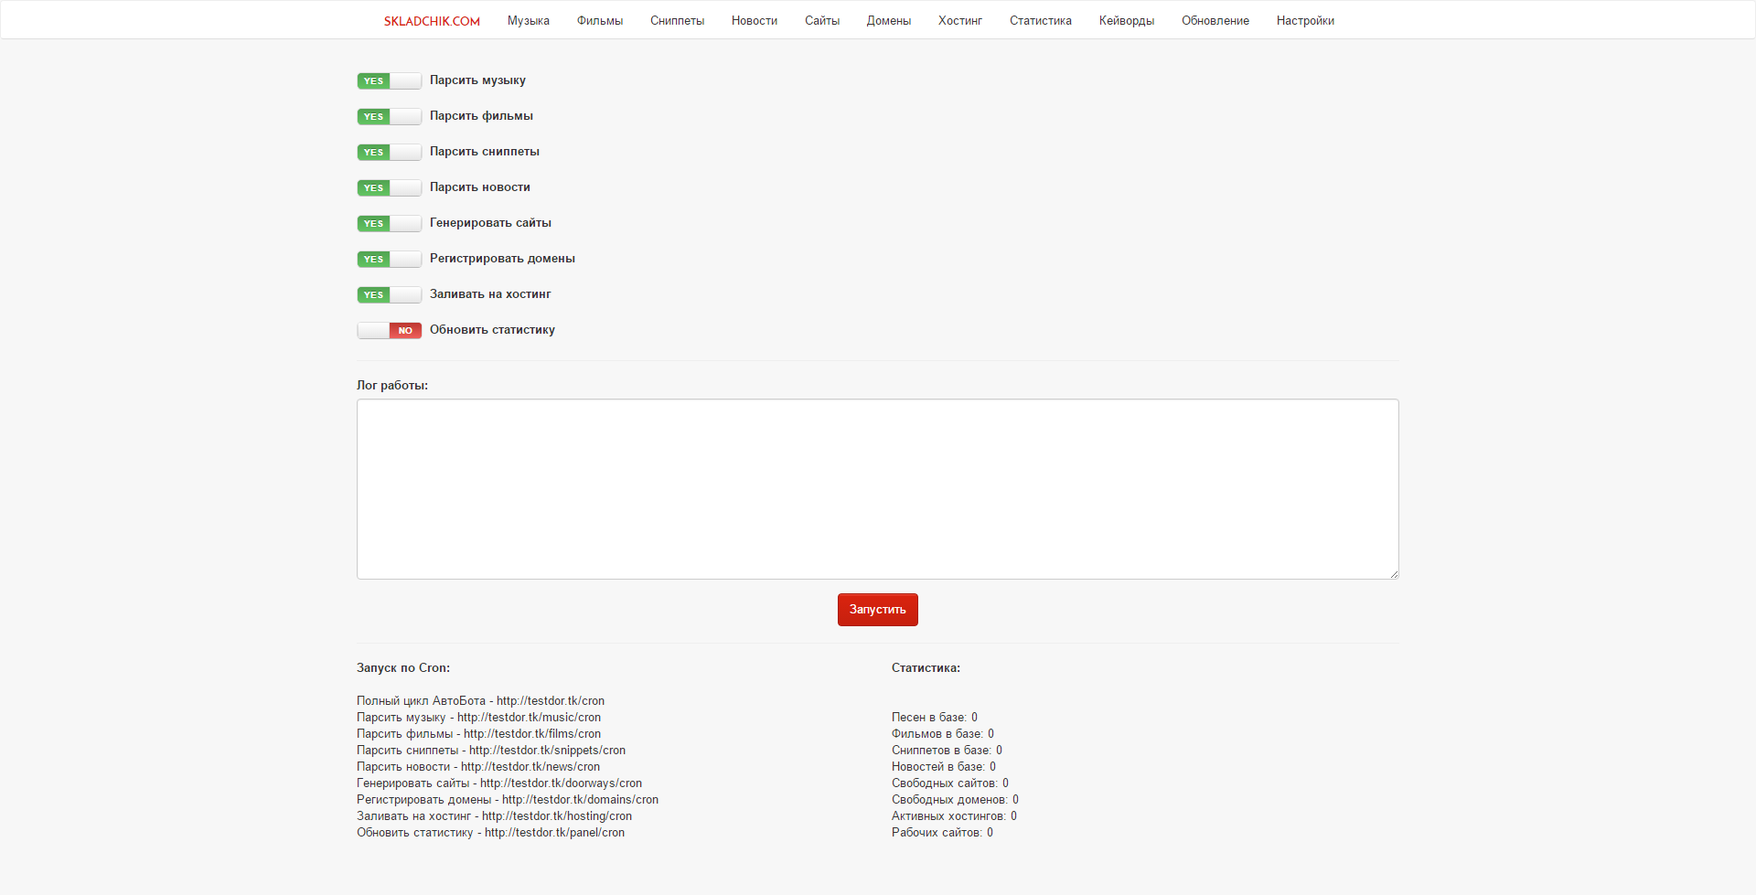
Task: Open the Хостинг menu item
Action: (959, 21)
